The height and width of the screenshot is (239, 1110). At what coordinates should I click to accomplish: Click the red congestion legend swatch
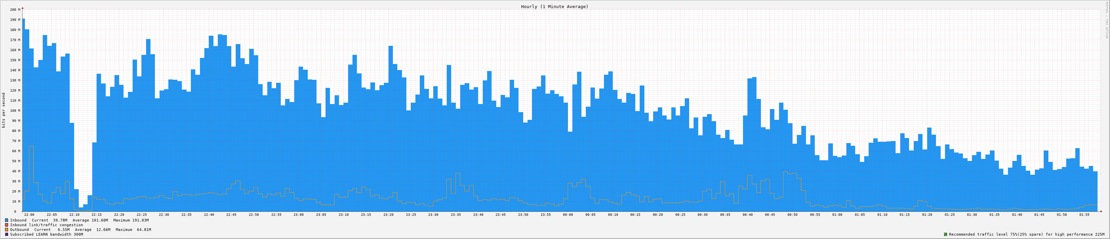point(6,225)
